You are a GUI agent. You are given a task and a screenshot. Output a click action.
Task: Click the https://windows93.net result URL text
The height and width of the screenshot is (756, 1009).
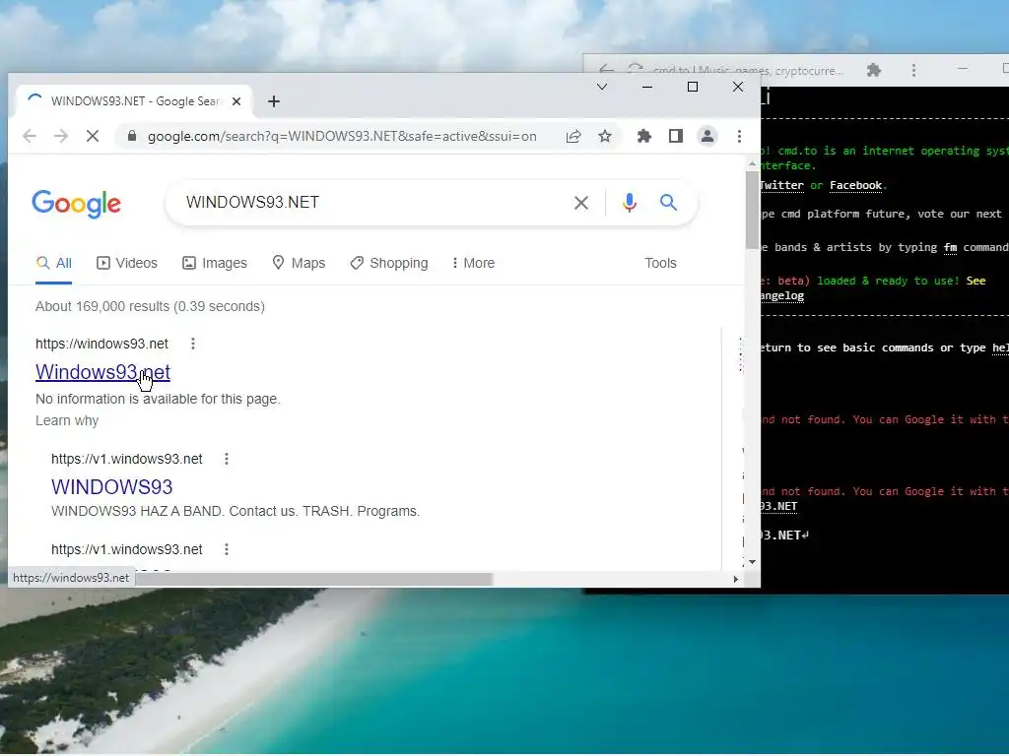point(101,344)
